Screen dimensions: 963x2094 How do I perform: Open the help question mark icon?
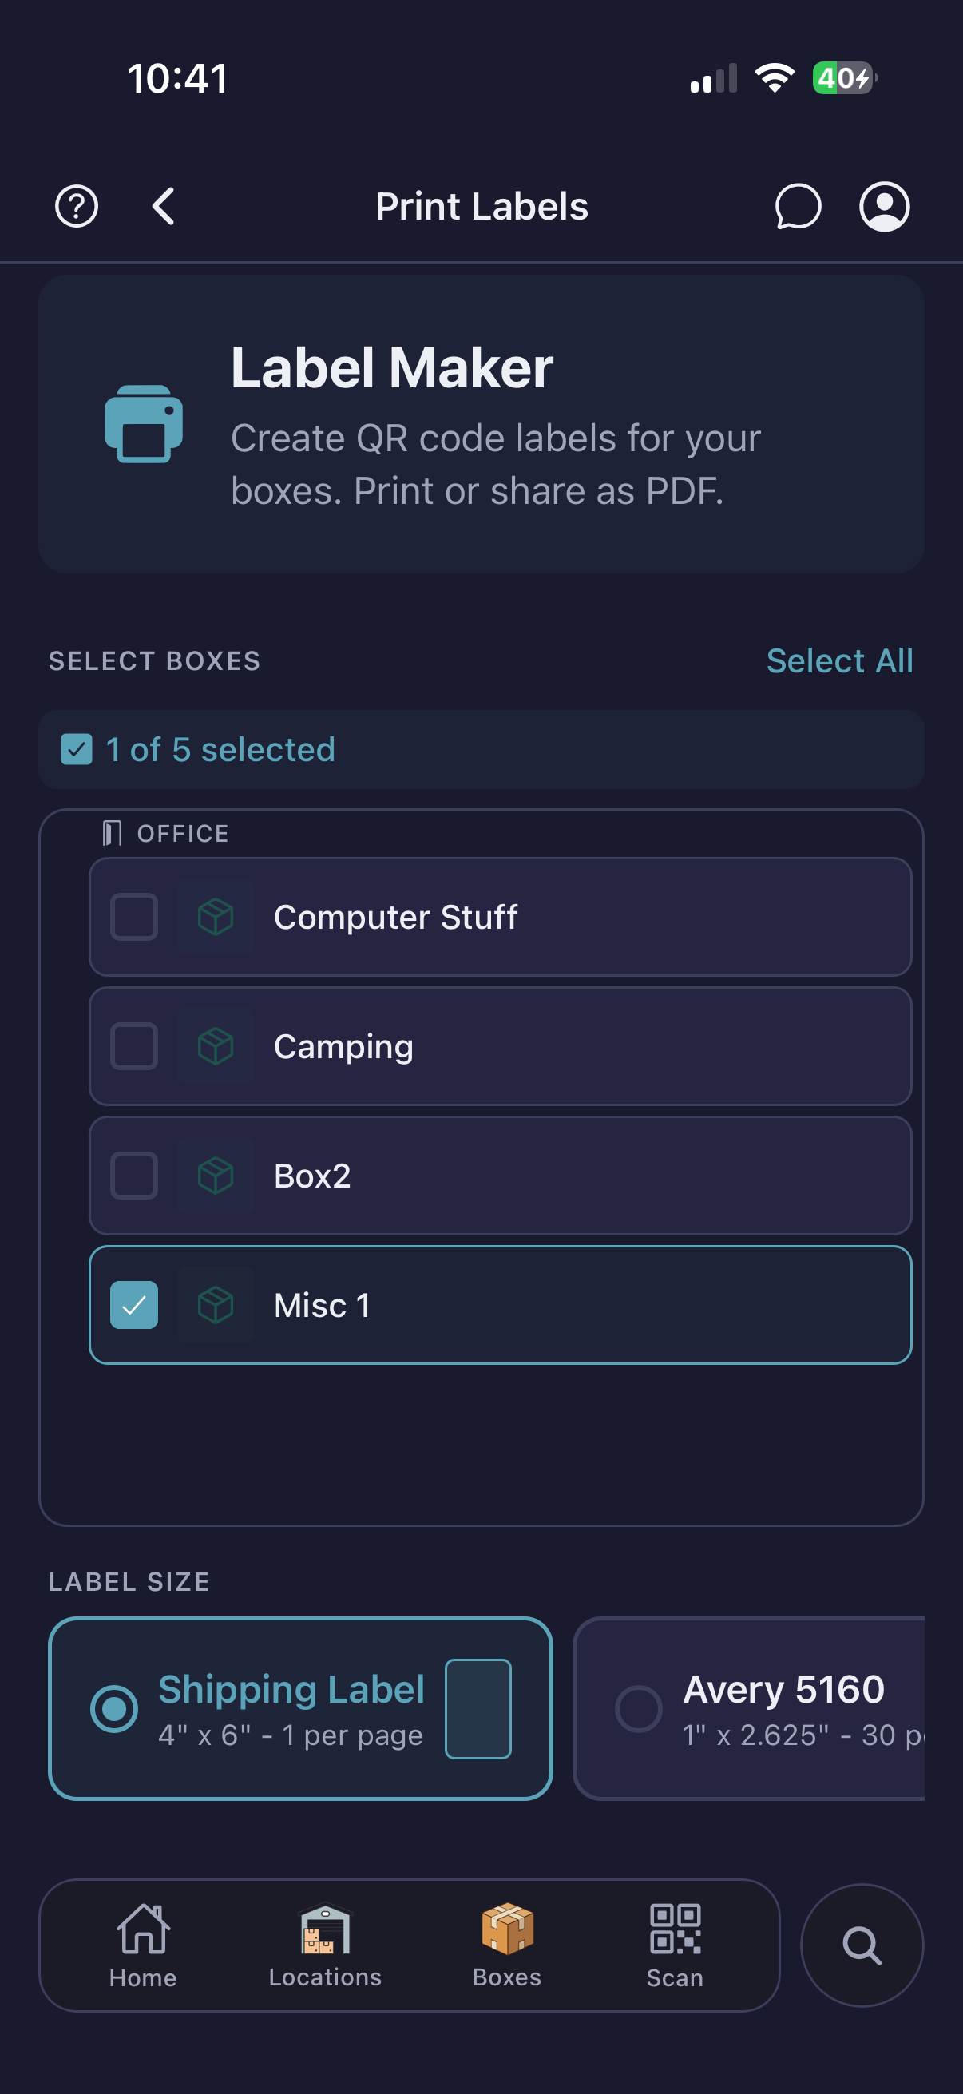click(x=77, y=207)
